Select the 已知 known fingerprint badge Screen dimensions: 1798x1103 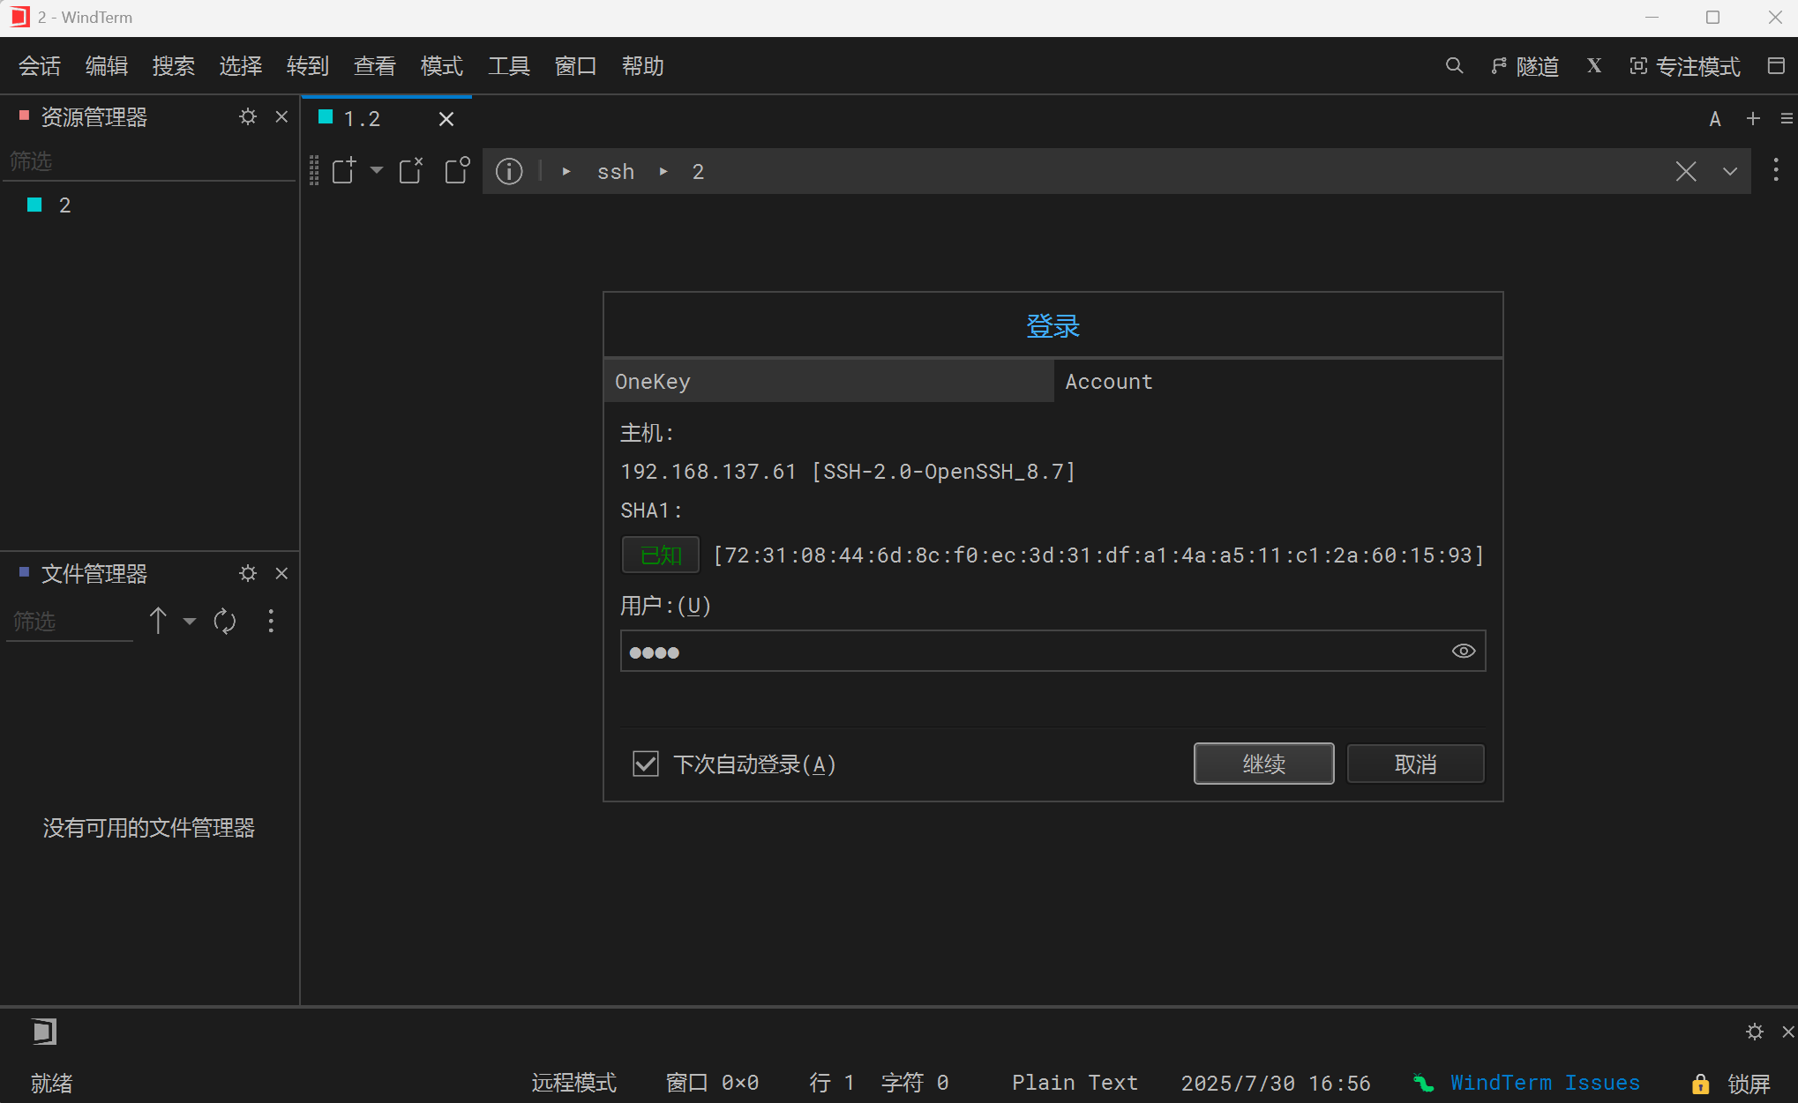pyautogui.click(x=660, y=555)
